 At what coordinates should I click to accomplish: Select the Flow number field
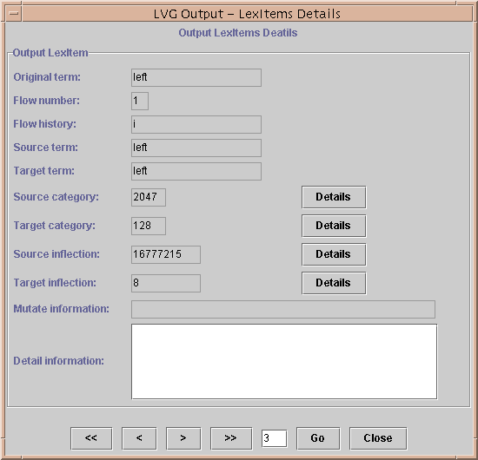[140, 101]
